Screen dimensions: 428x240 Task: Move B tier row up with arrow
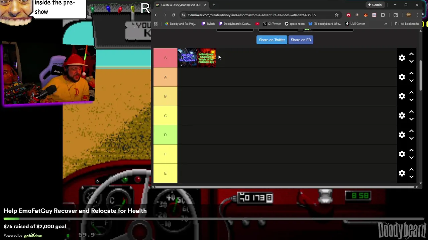pos(412,93)
